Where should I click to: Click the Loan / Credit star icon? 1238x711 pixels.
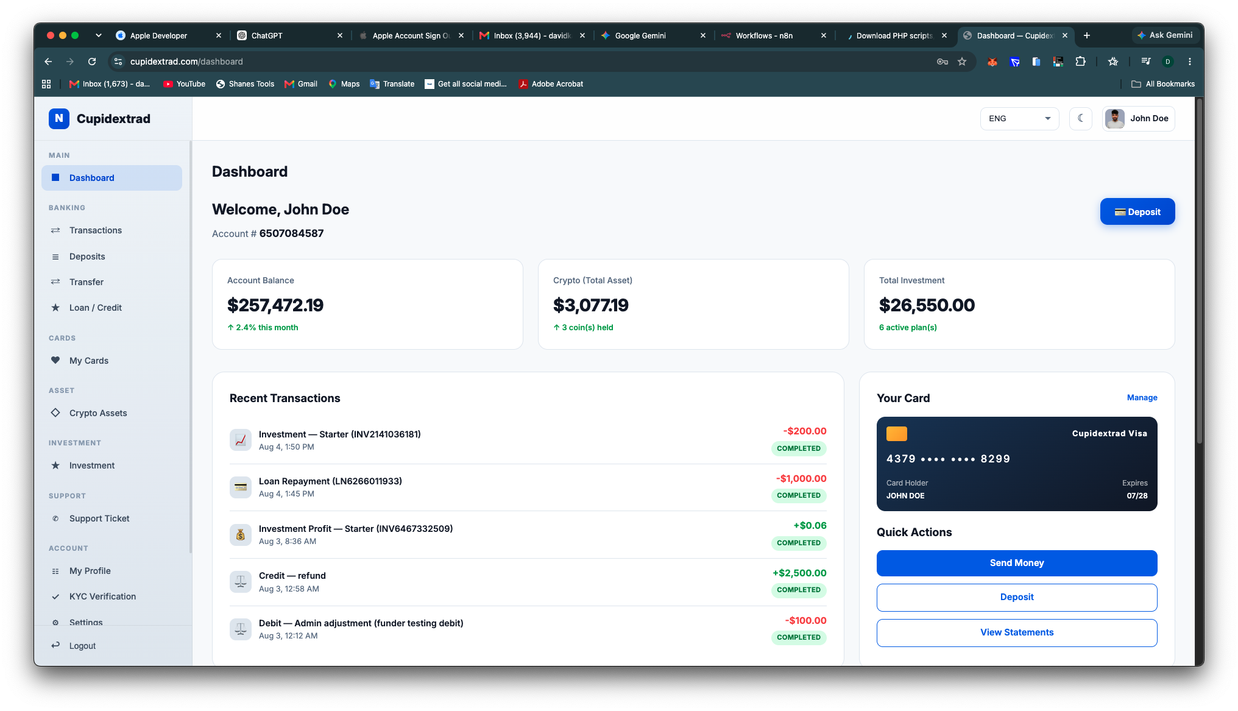(55, 308)
